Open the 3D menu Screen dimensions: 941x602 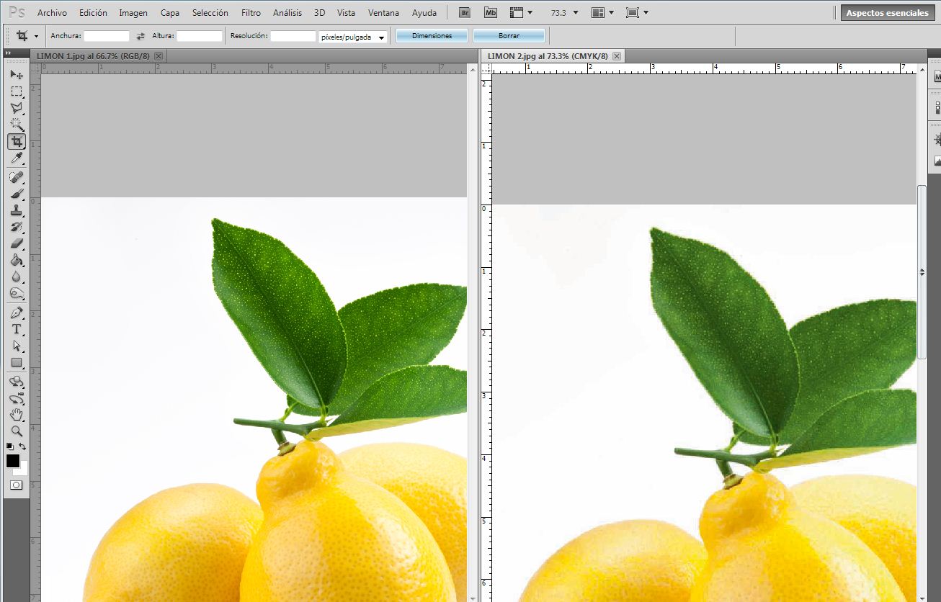click(320, 13)
